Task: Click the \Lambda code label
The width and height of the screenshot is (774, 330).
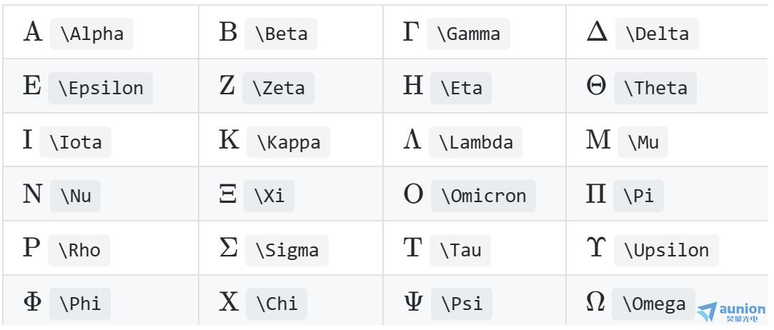Action: (x=475, y=142)
